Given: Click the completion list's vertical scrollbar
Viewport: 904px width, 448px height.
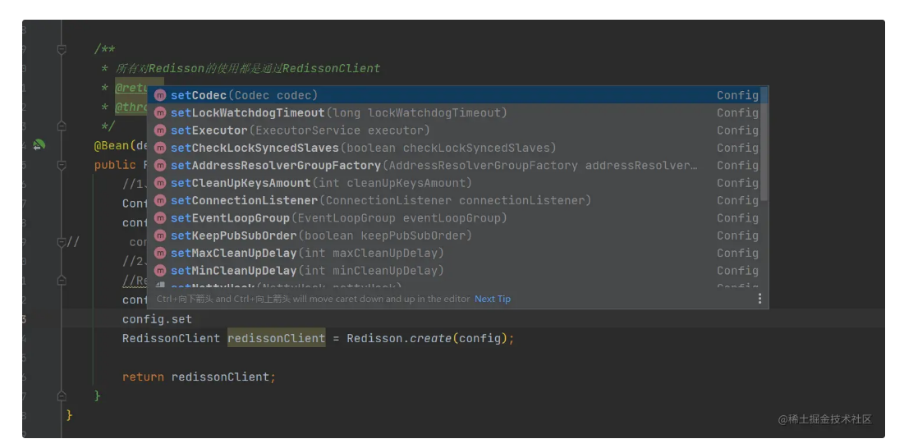Looking at the screenshot, I should click(764, 146).
